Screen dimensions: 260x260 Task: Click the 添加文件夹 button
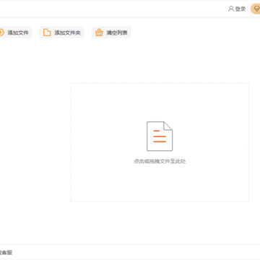[62, 32]
